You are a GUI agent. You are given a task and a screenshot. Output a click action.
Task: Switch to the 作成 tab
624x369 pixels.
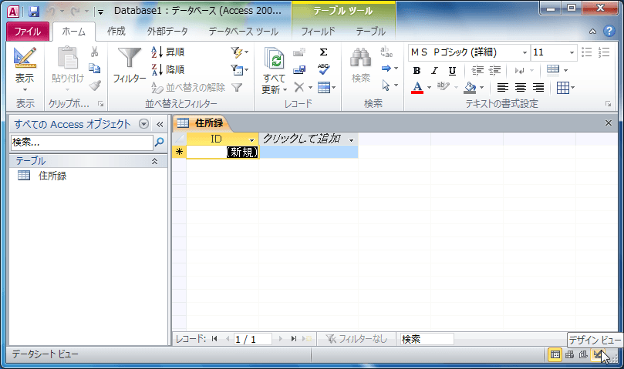pyautogui.click(x=116, y=32)
